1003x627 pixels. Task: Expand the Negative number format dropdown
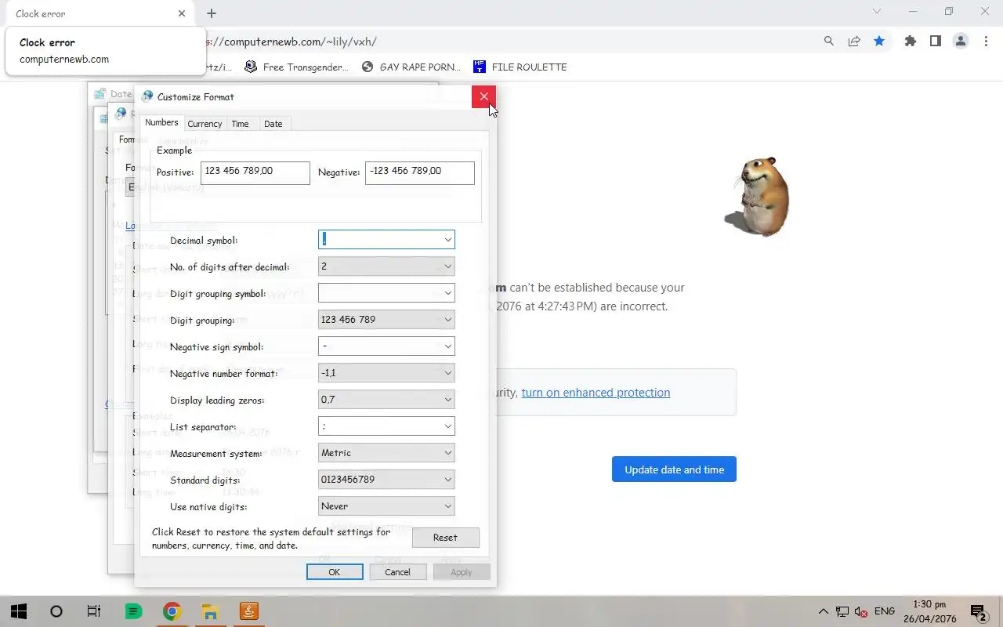(386, 373)
